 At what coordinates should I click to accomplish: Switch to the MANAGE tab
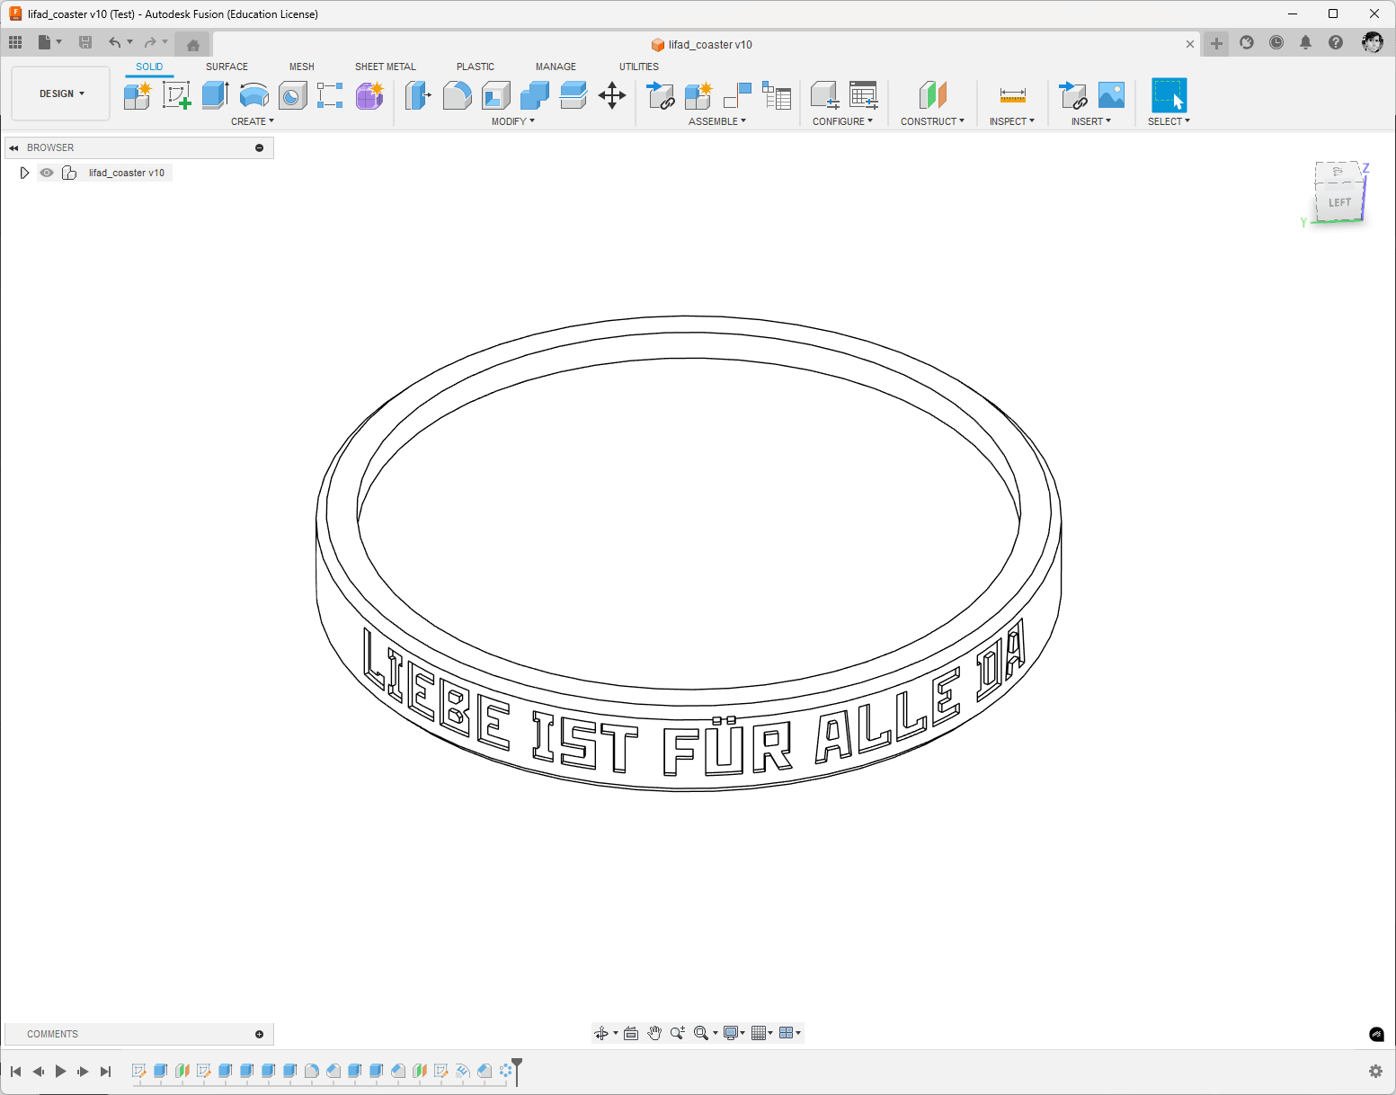(x=556, y=67)
